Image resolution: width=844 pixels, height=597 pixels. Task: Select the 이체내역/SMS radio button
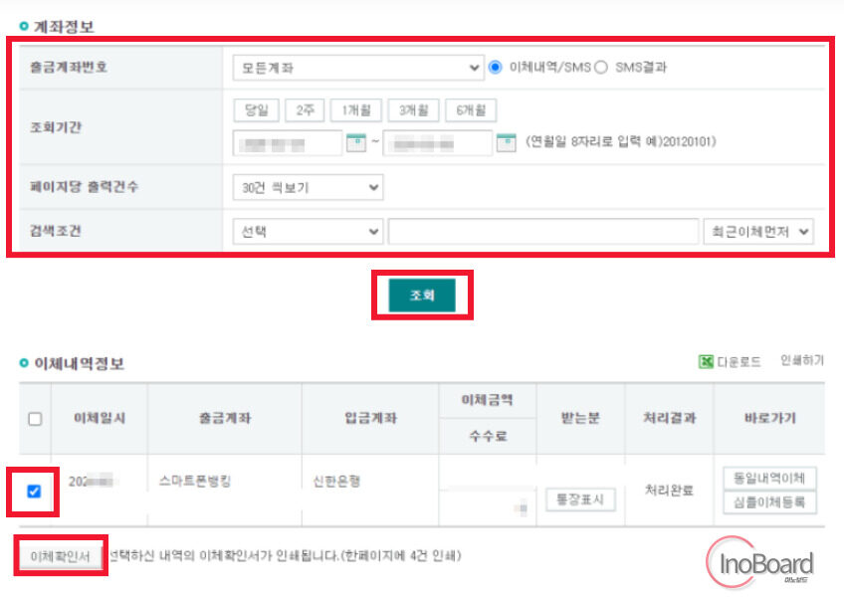click(496, 68)
